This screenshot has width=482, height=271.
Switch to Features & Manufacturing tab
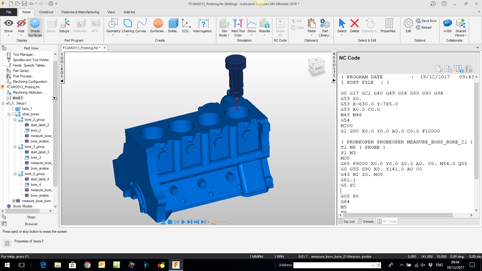[80, 12]
